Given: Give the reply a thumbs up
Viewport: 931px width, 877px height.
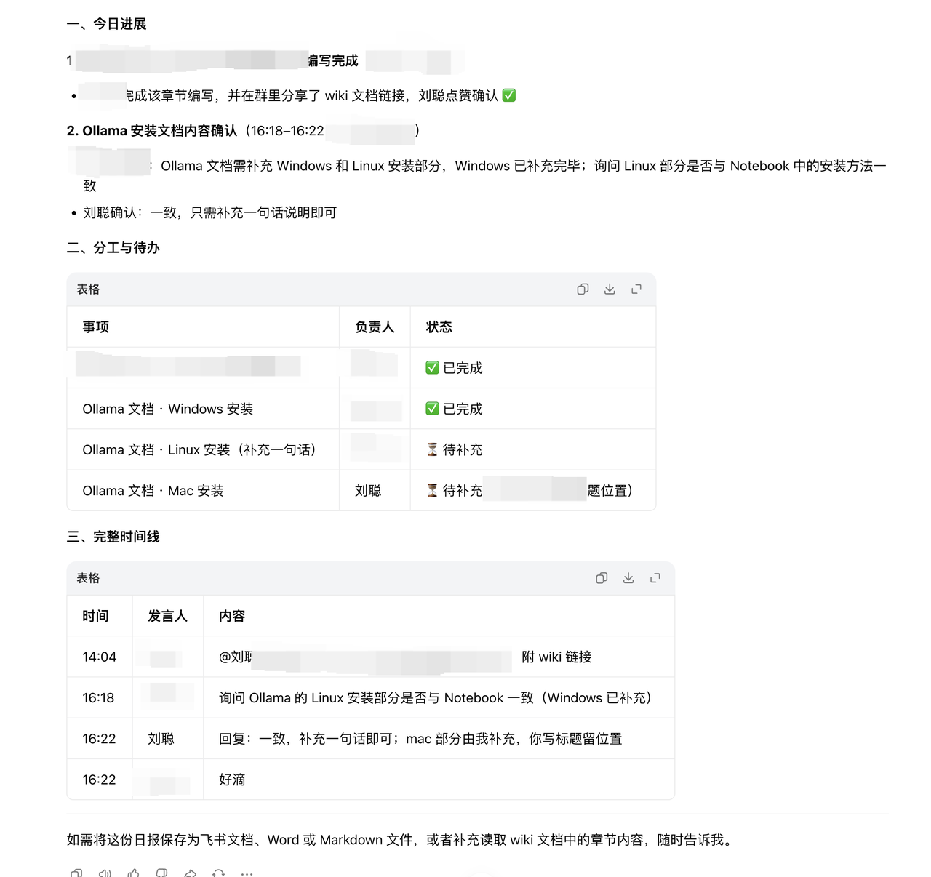Looking at the screenshot, I should (x=133, y=873).
